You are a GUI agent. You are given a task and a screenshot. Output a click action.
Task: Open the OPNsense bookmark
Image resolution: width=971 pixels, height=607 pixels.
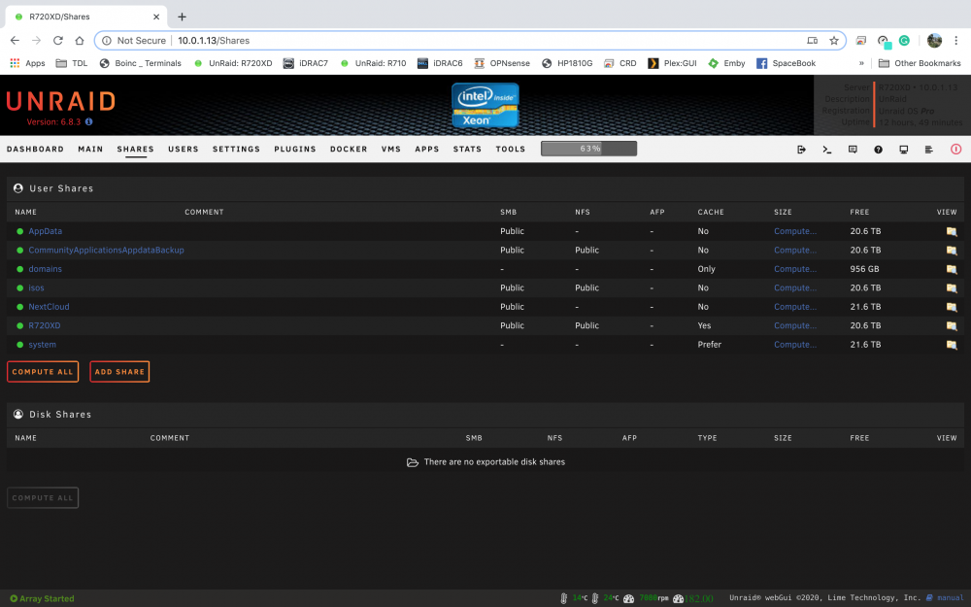click(x=502, y=63)
